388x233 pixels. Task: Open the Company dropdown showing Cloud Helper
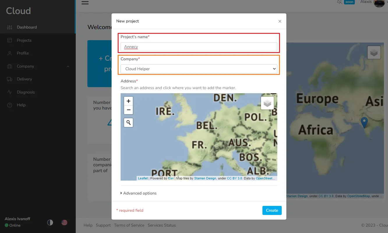tap(199, 69)
